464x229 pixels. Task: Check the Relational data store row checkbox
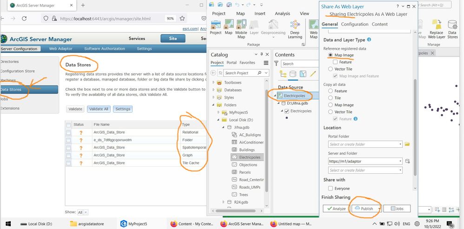69,132
